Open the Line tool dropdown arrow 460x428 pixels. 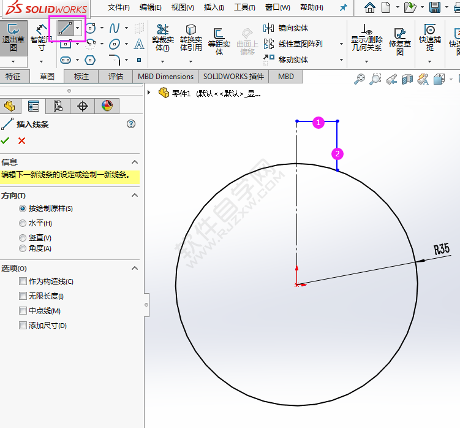78,28
